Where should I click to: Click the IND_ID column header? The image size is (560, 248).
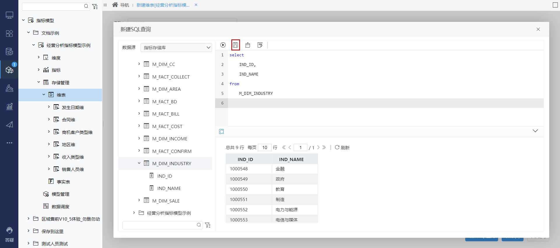click(x=249, y=159)
